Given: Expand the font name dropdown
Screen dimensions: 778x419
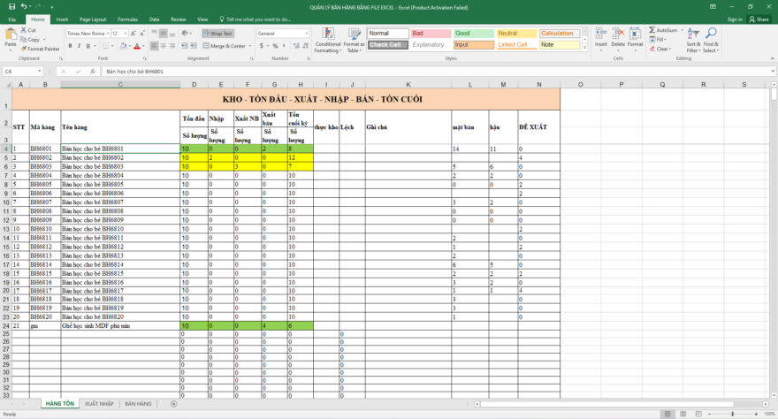Looking at the screenshot, I should click(106, 34).
